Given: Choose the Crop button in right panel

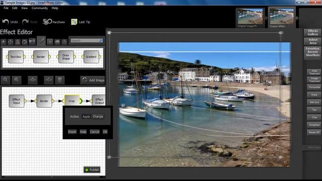Looking at the screenshot, I should 314,117.
